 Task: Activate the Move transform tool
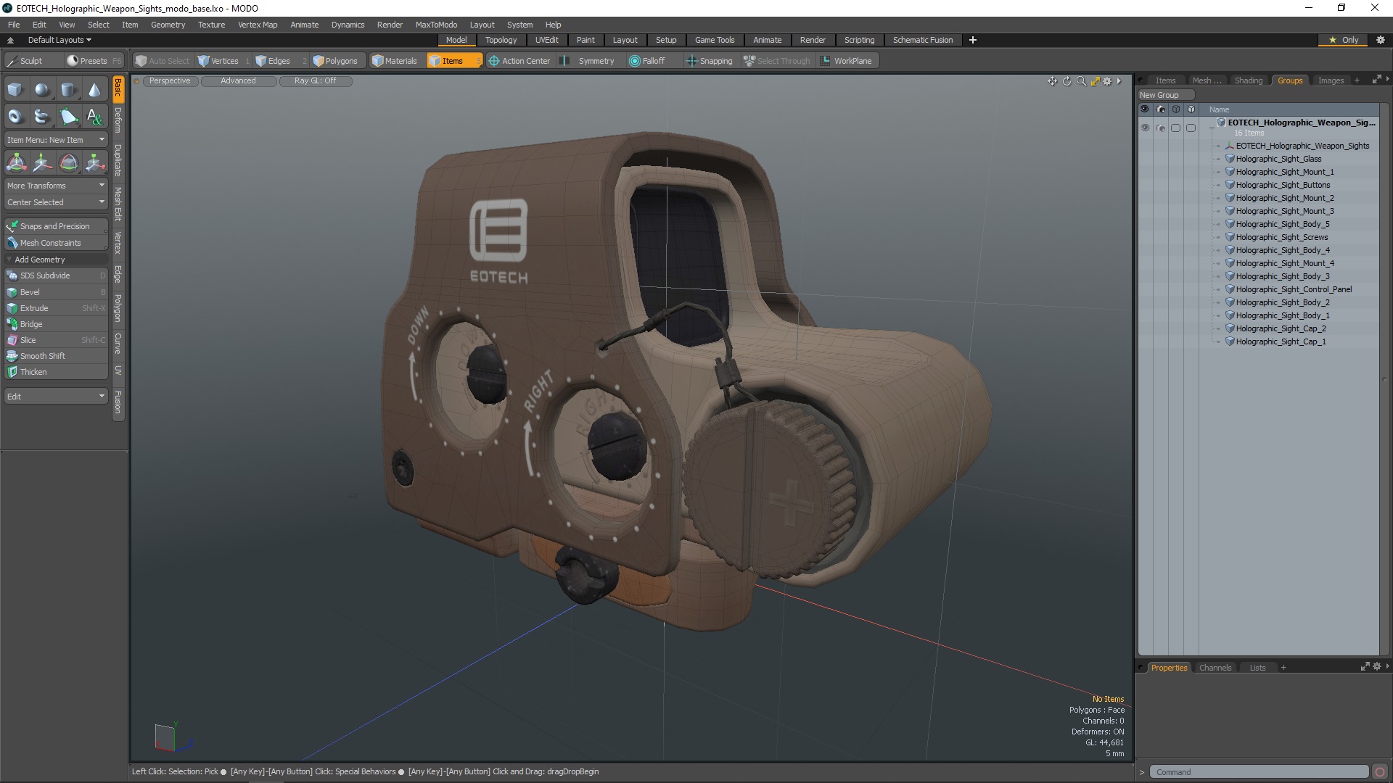pyautogui.click(x=42, y=162)
